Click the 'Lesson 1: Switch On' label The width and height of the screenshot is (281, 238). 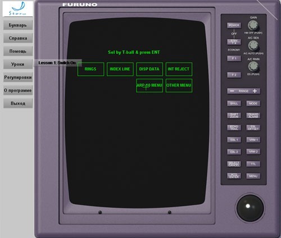57,63
